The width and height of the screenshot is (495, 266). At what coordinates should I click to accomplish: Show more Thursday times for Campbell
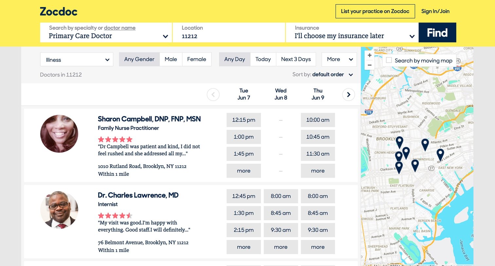(318, 171)
